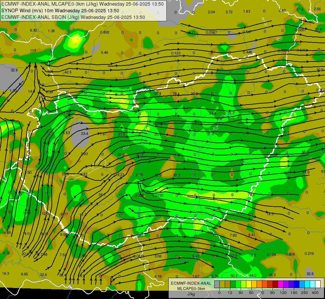This screenshot has height=299, width=325.
Task: Click the map value 6.30
Action: (34, 30)
